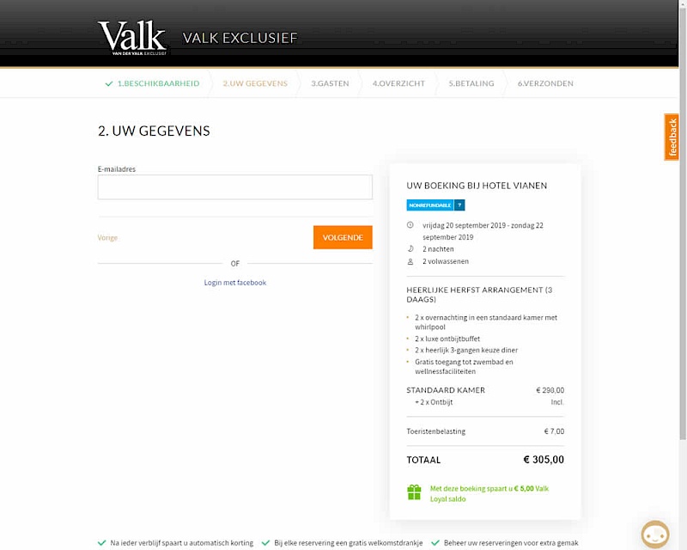Select the 6.Verzonden step

click(545, 83)
